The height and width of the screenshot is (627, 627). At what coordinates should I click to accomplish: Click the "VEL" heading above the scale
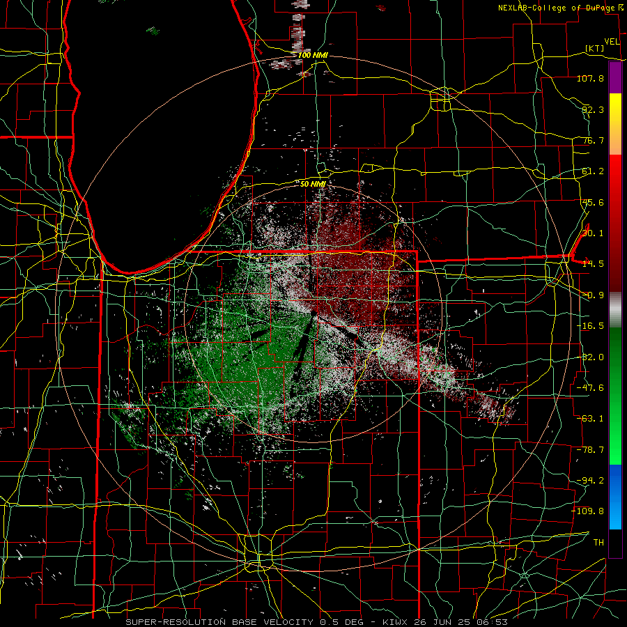(x=612, y=42)
